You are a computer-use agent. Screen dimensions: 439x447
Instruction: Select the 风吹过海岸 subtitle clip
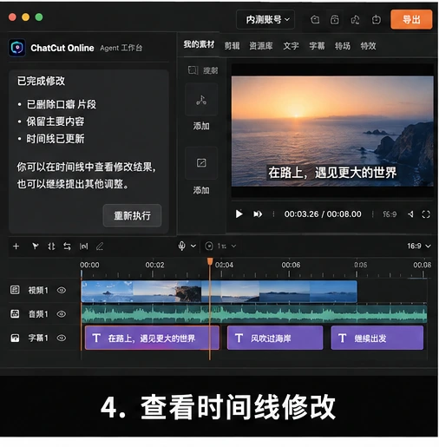(275, 338)
